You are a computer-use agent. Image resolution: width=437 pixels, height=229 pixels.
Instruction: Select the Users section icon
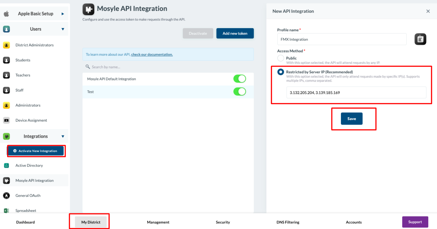tap(6, 29)
